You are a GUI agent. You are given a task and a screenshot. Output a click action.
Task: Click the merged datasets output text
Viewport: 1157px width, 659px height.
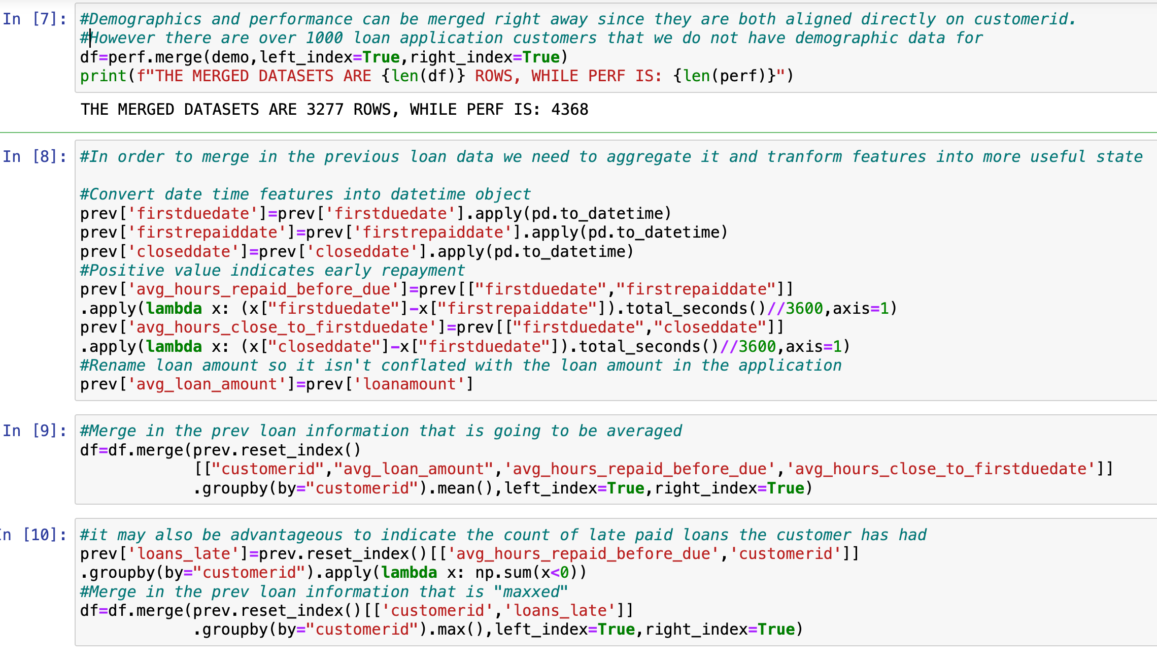[x=334, y=110]
